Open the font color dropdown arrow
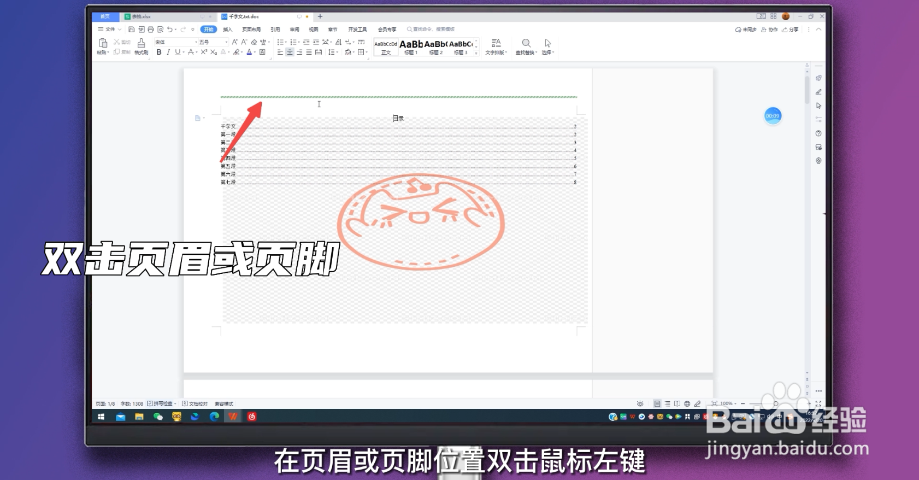Screen dimensions: 919x480 pos(255,52)
